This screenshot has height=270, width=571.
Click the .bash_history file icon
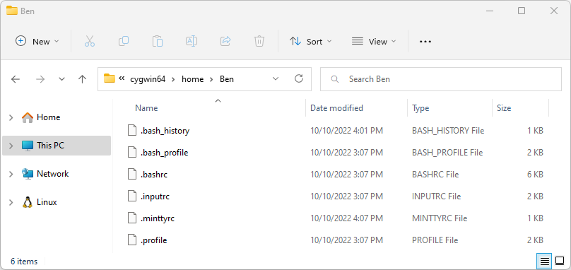(x=131, y=130)
